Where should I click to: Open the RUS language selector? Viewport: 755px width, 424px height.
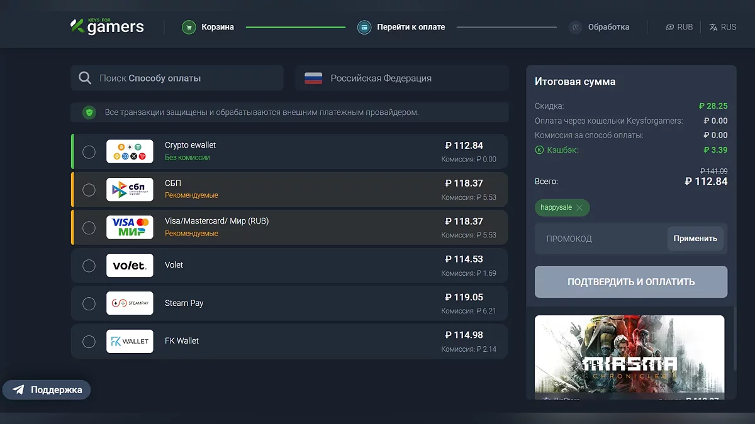722,27
